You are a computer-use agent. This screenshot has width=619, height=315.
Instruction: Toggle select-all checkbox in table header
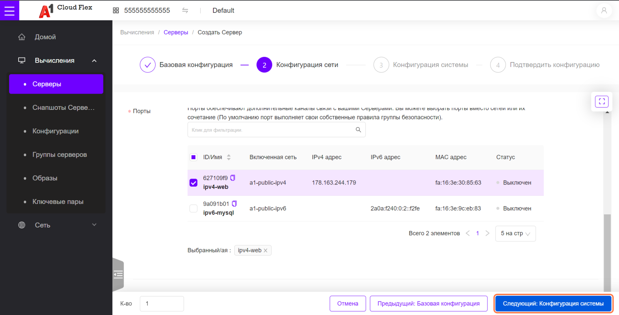coord(193,157)
